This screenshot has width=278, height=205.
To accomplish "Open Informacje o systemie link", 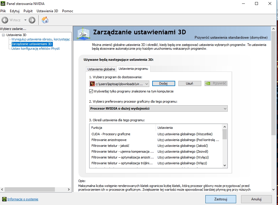I will (23, 199).
